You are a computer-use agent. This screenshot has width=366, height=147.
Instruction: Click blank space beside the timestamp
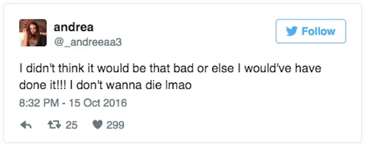coord(233,103)
